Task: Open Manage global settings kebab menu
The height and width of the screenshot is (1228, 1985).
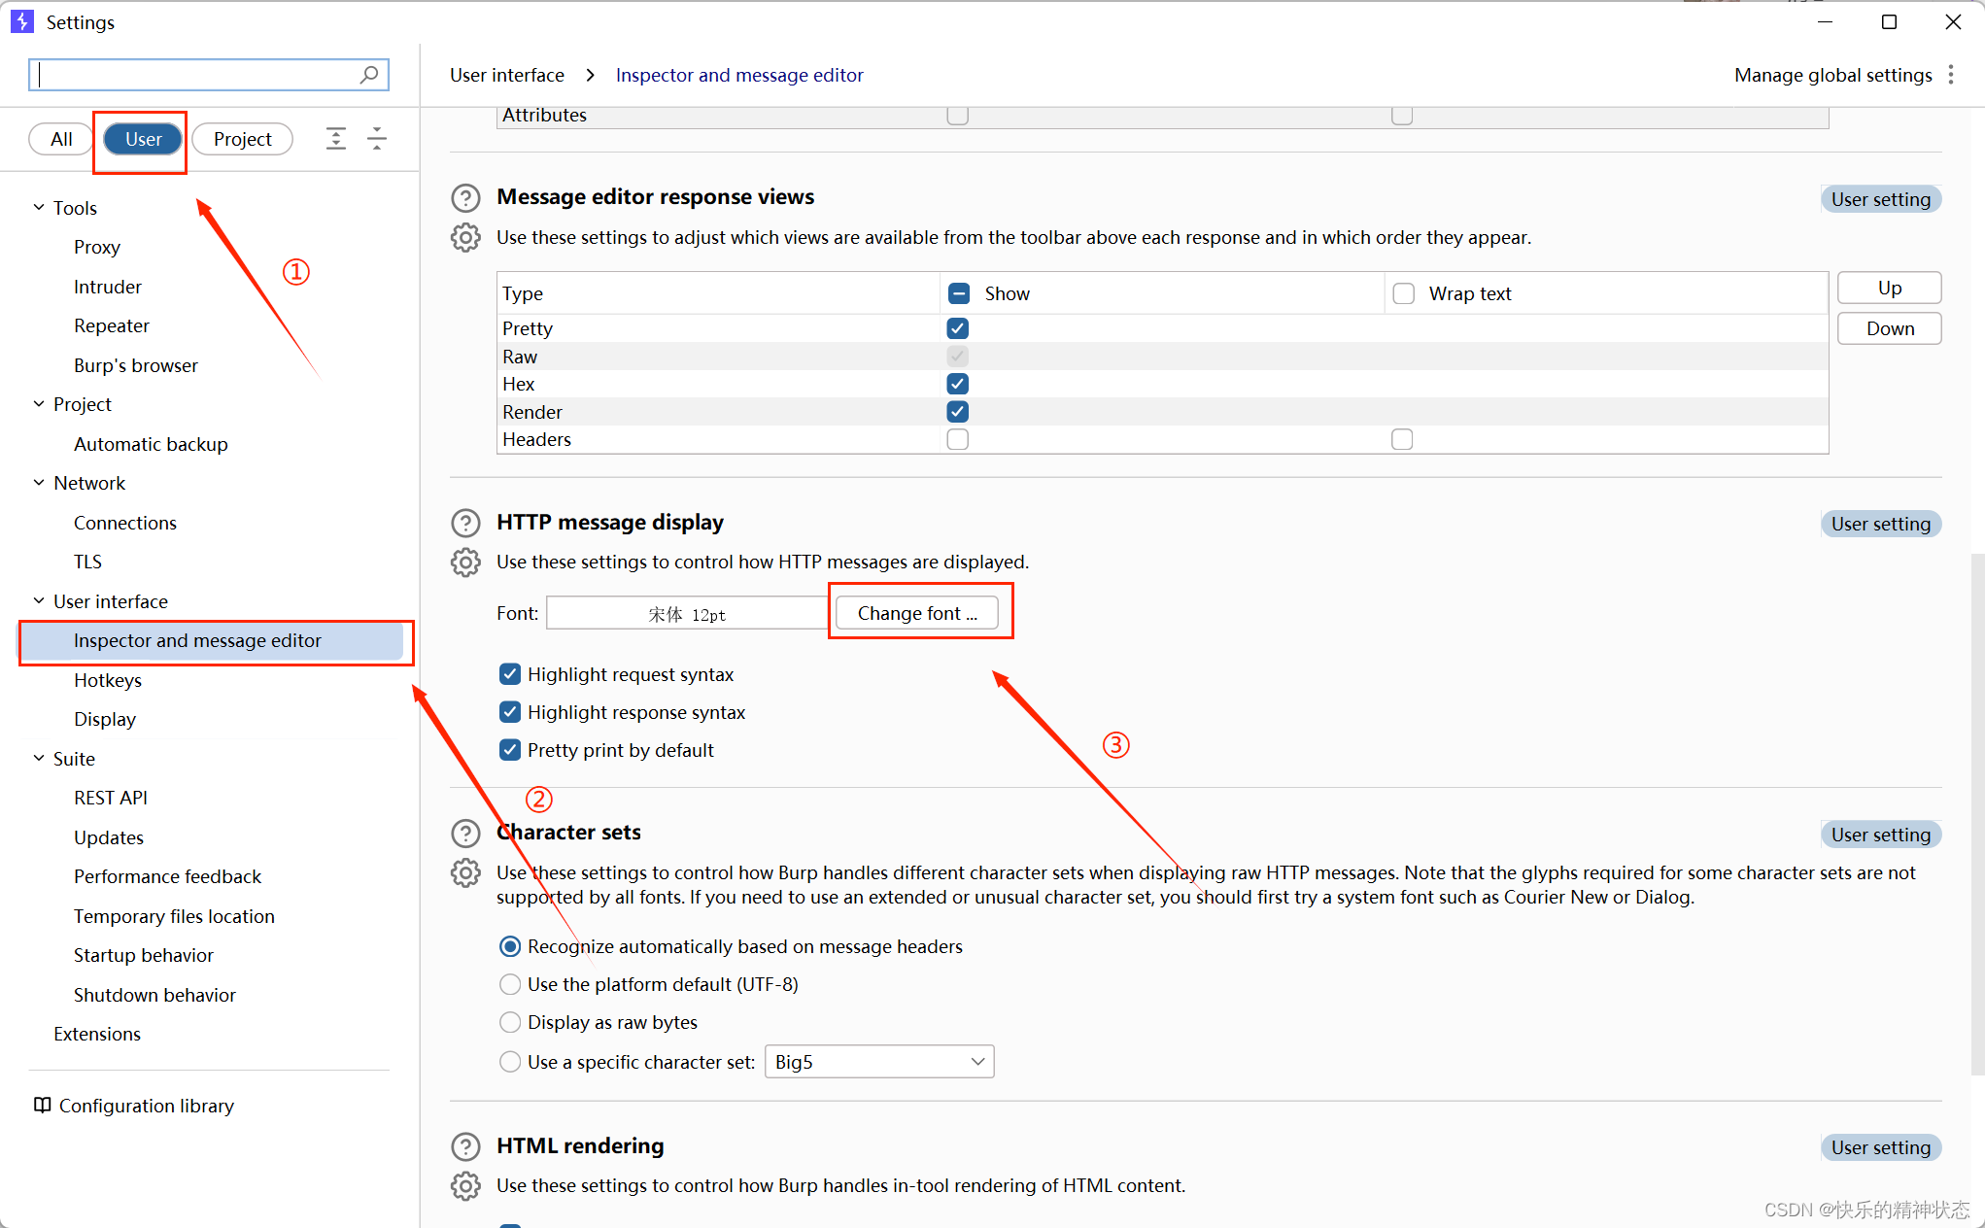Action: pos(1951,75)
